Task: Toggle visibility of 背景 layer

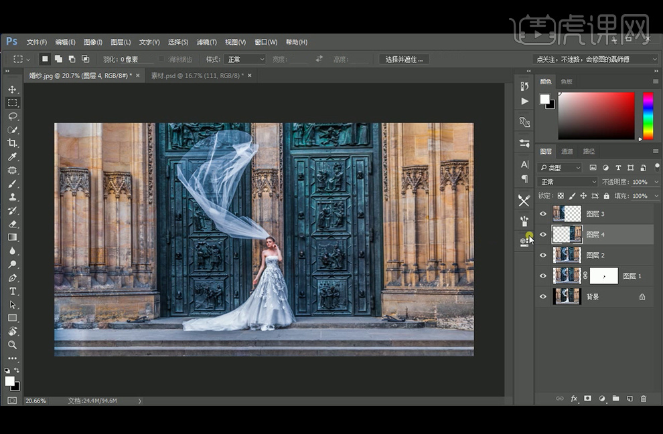Action: tap(543, 297)
